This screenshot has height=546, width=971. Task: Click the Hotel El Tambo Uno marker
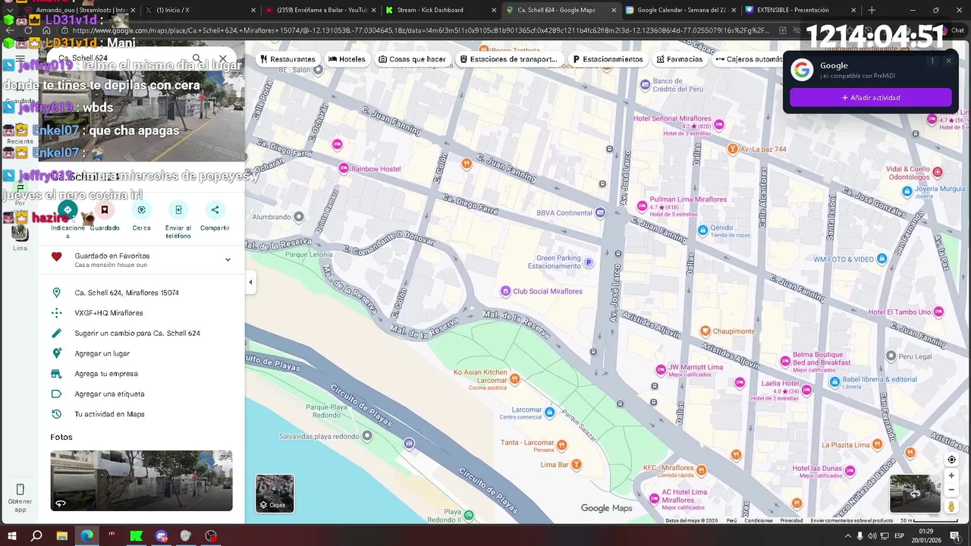[x=938, y=312]
